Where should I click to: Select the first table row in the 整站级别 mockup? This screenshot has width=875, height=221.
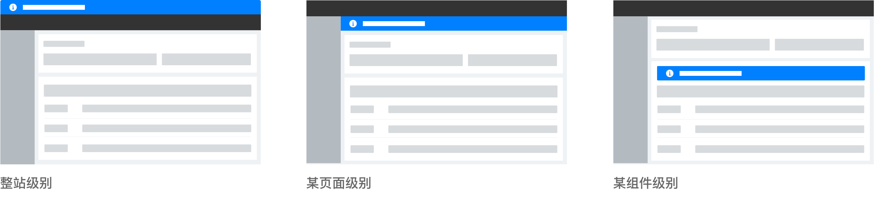point(147,108)
